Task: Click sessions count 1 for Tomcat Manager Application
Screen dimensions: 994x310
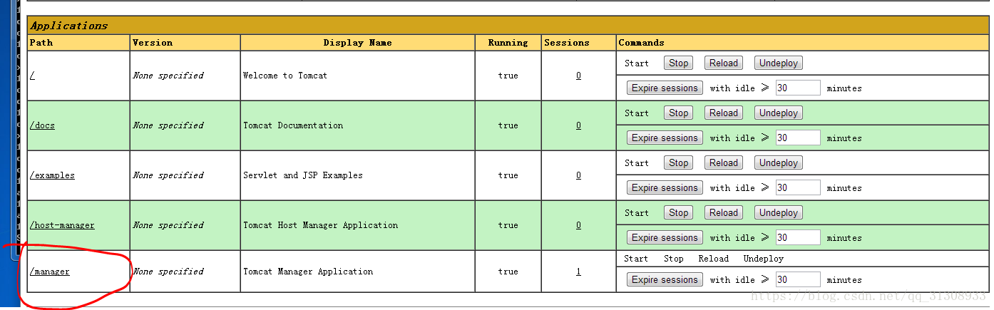Action: pyautogui.click(x=578, y=272)
